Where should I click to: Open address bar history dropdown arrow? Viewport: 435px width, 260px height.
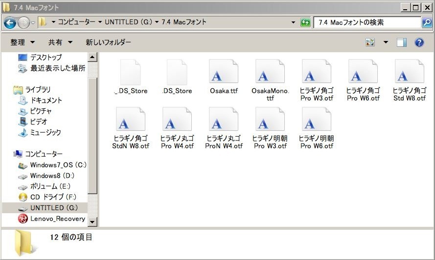pos(293,22)
